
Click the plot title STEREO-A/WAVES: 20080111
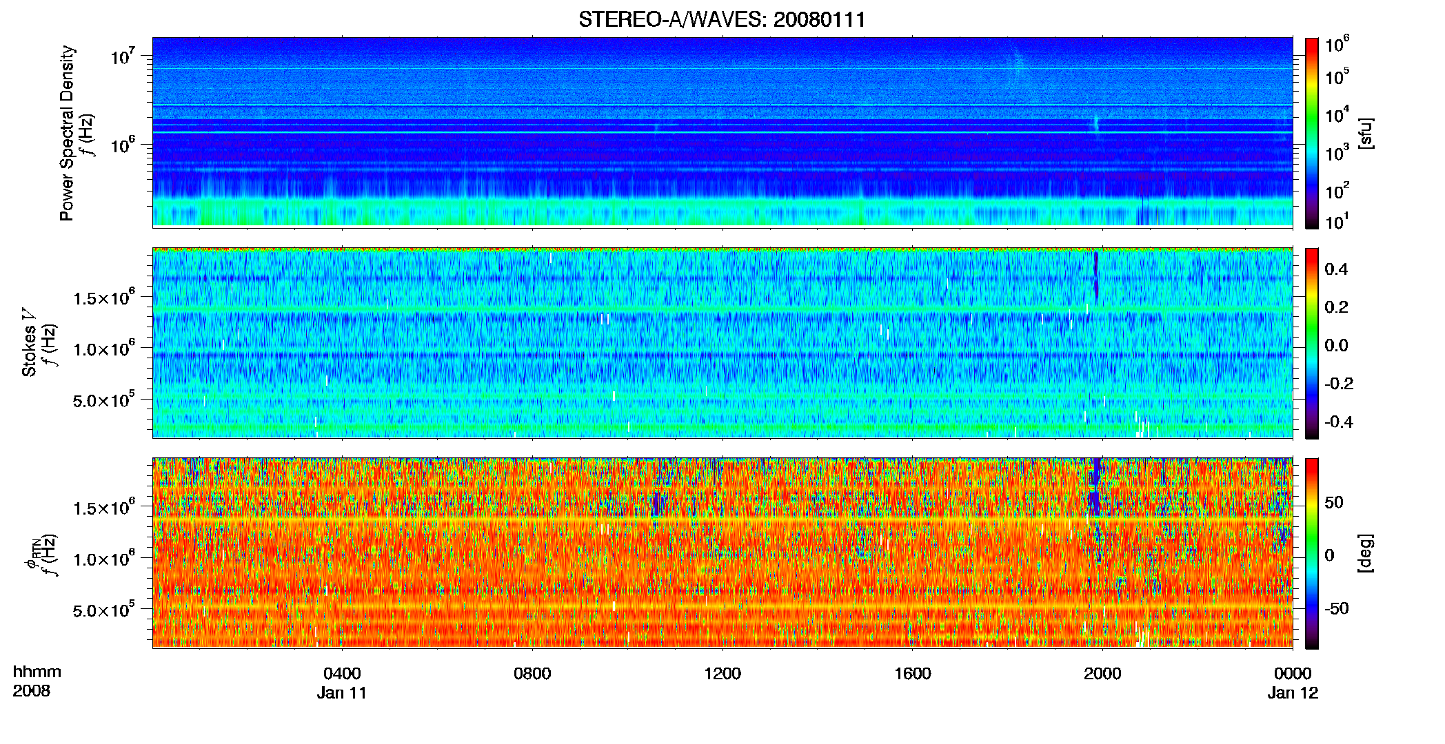pyautogui.click(x=722, y=19)
